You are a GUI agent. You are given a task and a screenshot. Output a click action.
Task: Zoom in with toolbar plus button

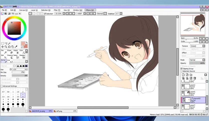[x=70, y=13]
